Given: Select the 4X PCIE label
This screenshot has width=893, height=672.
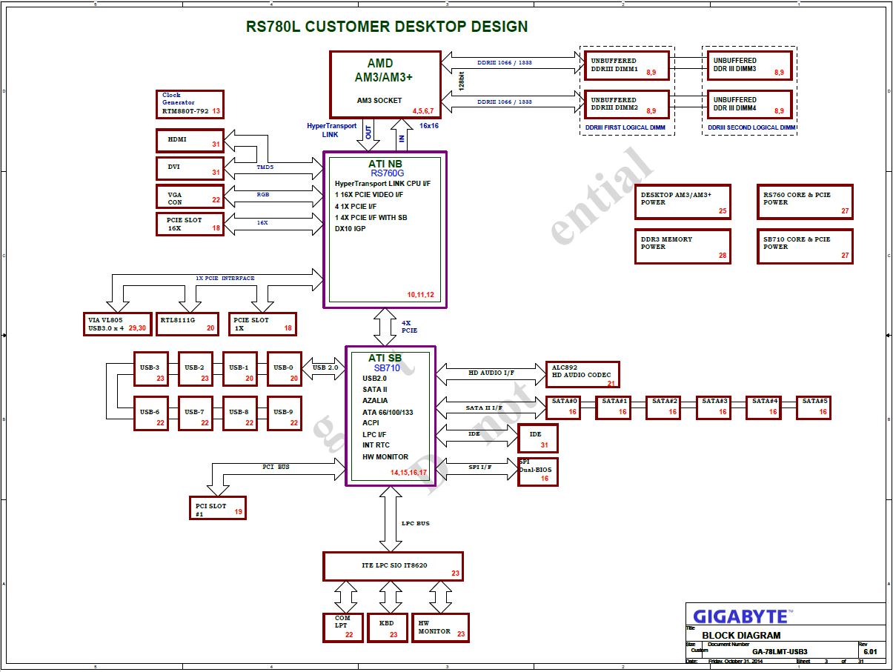Looking at the screenshot, I should coord(409,327).
